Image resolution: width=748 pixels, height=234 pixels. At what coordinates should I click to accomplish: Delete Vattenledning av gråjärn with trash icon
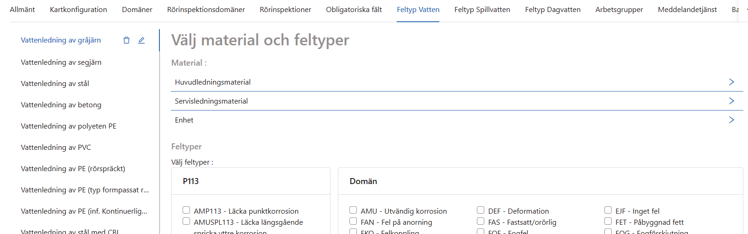pos(126,40)
